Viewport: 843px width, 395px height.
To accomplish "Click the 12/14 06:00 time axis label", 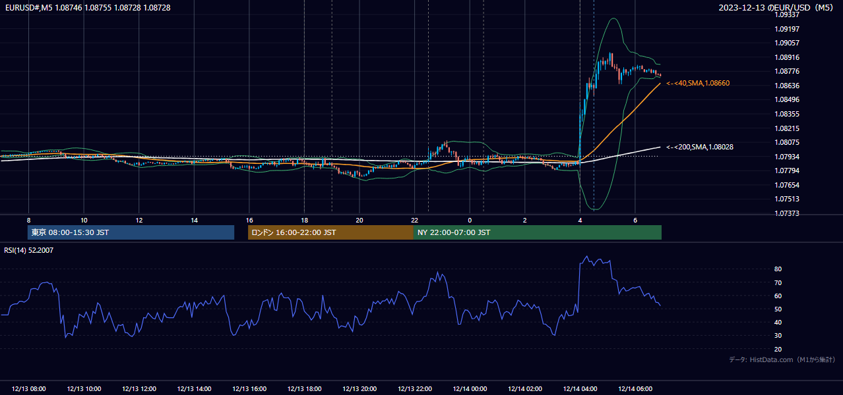I will coord(635,389).
